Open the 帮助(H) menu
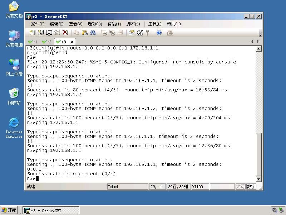Viewport: 286px width, 215px height. click(174, 24)
